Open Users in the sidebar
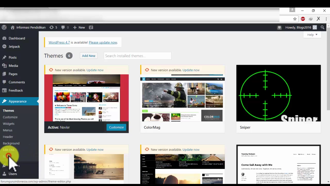 tap(13, 174)
